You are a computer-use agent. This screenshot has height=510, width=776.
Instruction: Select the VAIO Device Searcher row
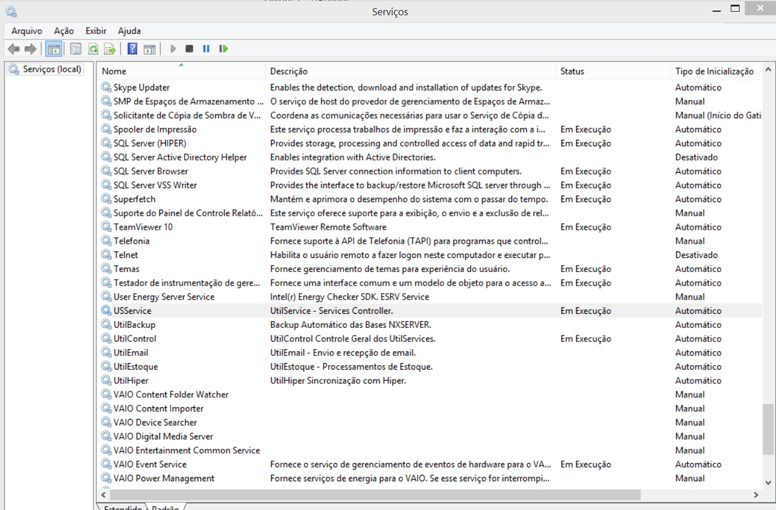pyautogui.click(x=430, y=422)
